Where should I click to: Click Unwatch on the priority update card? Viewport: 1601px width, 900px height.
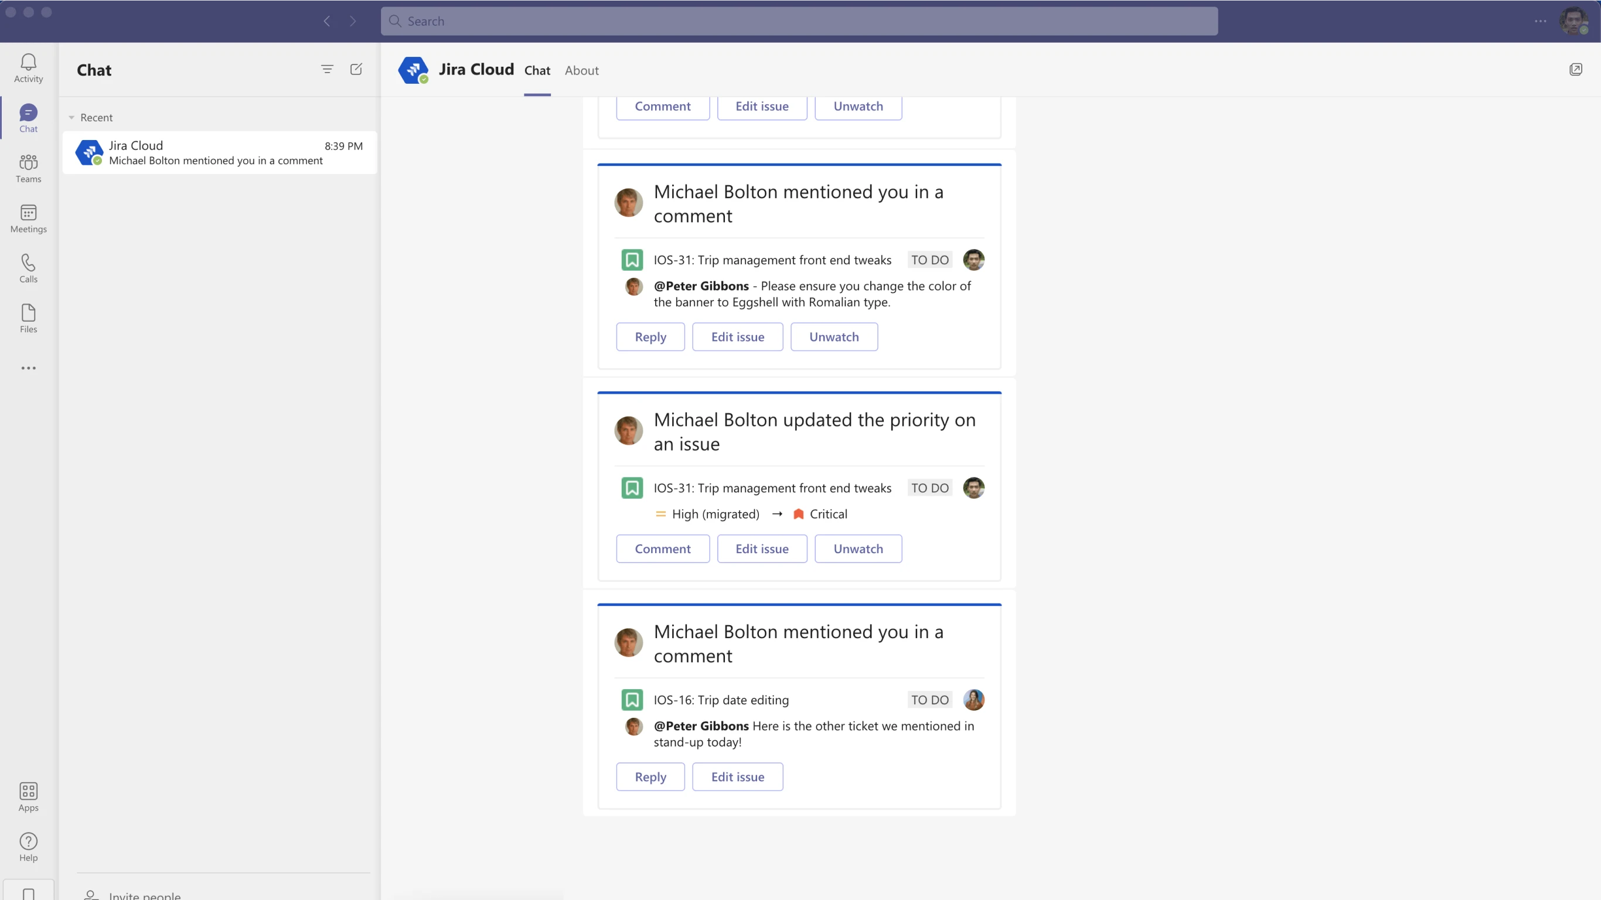pyautogui.click(x=859, y=549)
